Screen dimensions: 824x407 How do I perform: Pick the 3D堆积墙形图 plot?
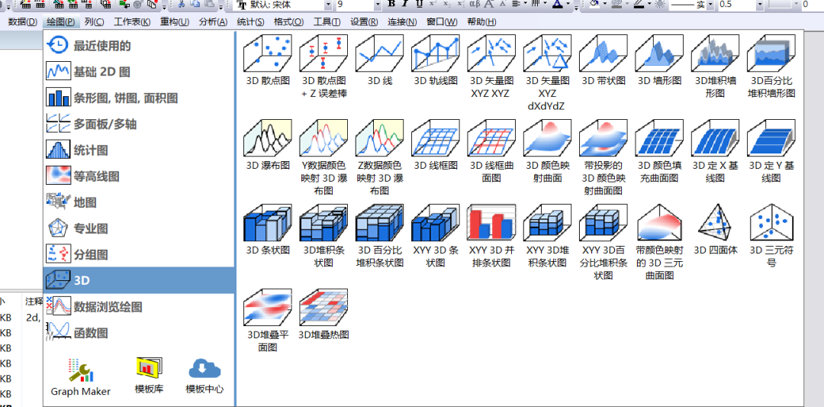point(715,66)
